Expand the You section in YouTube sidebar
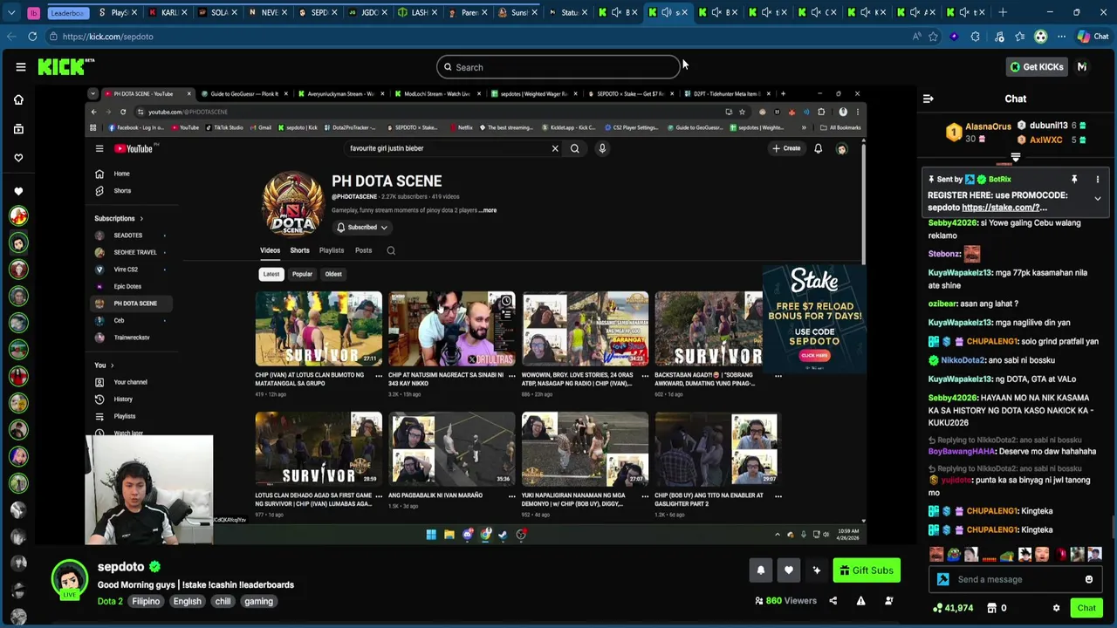1117x628 pixels. coord(104,365)
